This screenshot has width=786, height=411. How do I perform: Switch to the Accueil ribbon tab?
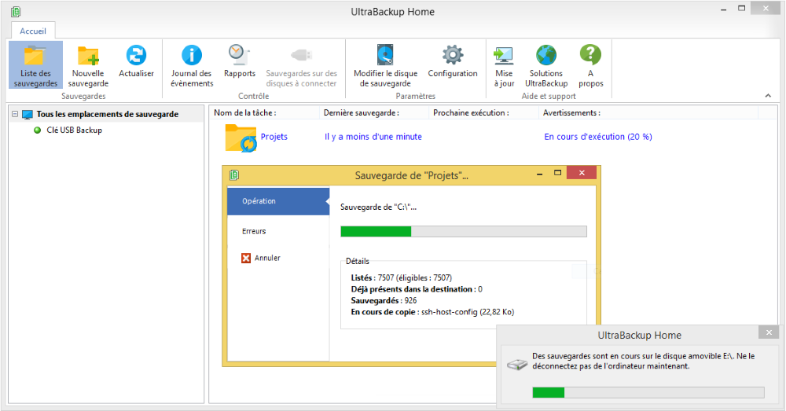(33, 31)
